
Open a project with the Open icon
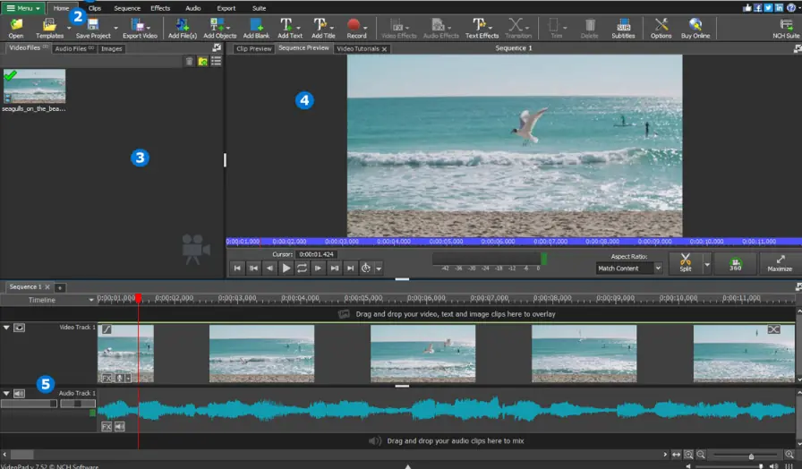click(16, 28)
